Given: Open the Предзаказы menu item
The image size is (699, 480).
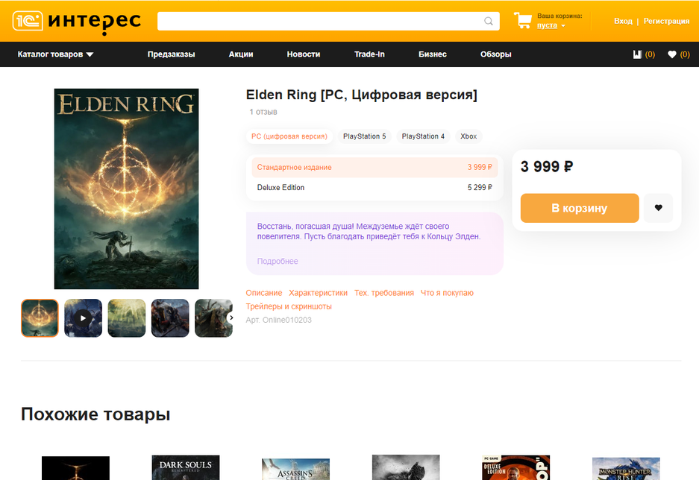Looking at the screenshot, I should tap(171, 54).
